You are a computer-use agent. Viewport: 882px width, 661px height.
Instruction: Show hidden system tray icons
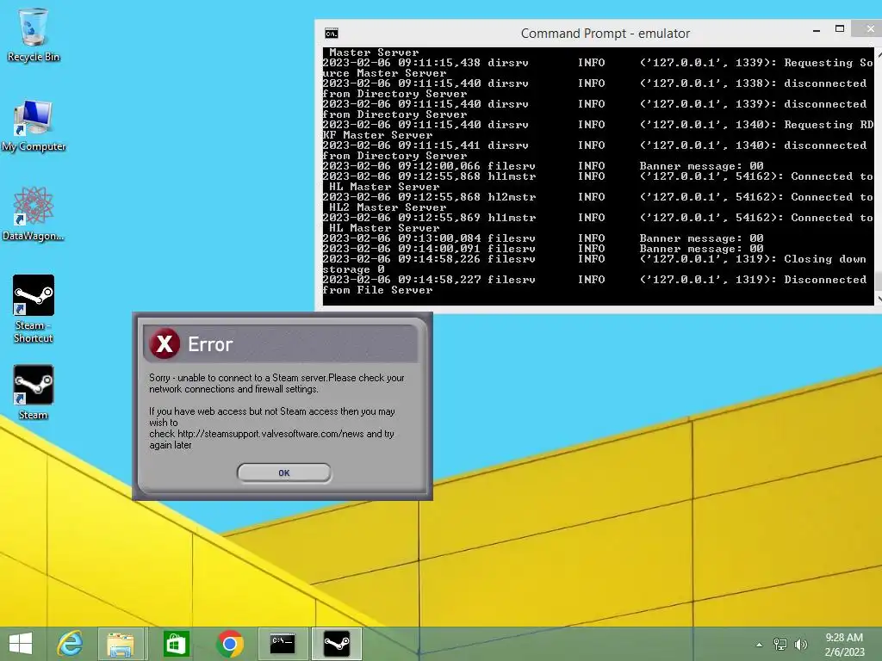(760, 645)
